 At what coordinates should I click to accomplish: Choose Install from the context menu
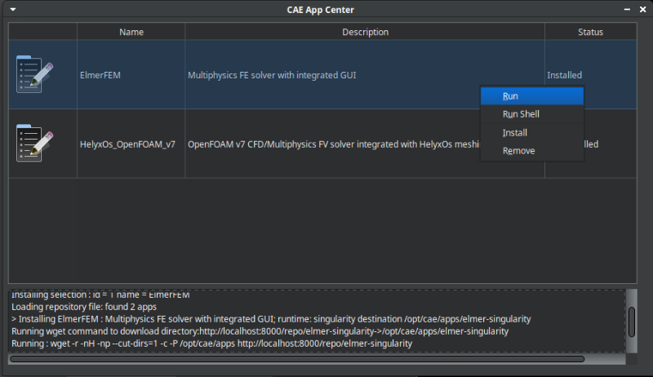tap(532, 133)
